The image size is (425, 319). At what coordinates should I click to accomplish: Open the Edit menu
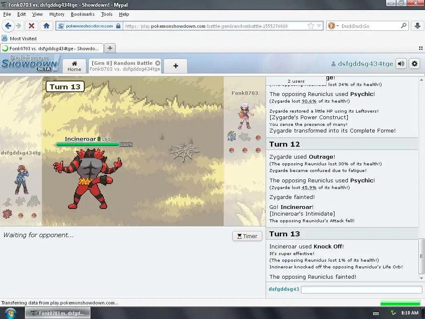(x=22, y=14)
